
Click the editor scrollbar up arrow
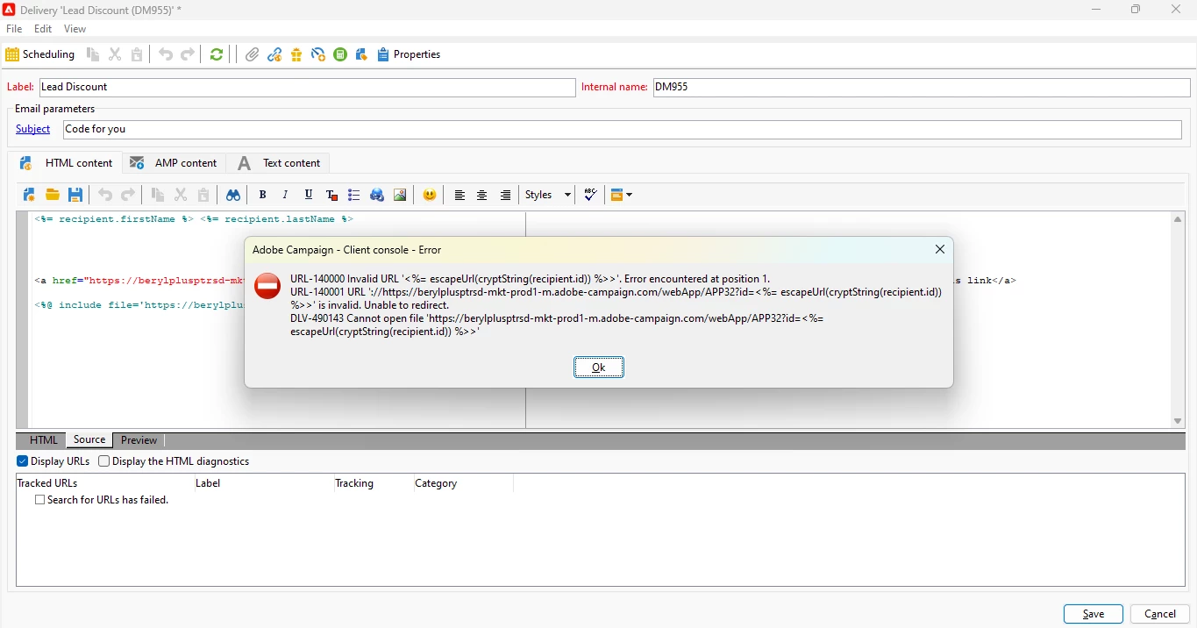click(1179, 219)
